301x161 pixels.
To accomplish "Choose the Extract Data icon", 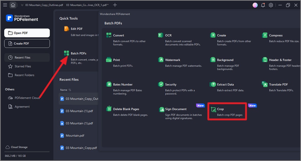I will point(213,84).
